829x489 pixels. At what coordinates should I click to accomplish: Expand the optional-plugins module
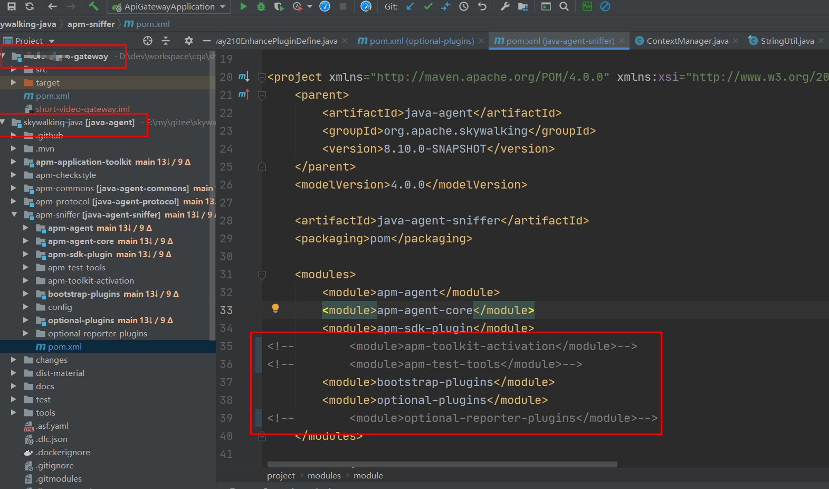(x=26, y=320)
